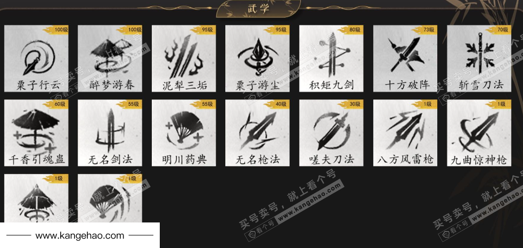
Task: Click the level 1 fan skill thumbnail
Action: coord(110,198)
